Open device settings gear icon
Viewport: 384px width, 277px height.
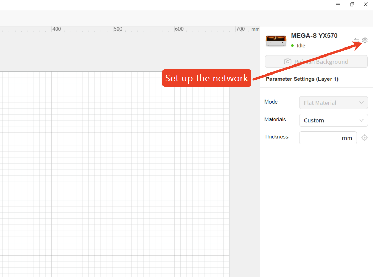365,41
